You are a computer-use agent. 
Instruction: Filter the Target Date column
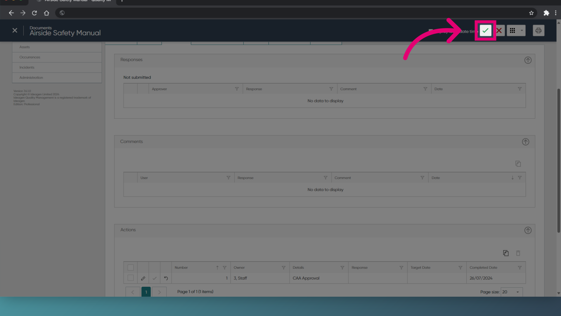coord(460,268)
